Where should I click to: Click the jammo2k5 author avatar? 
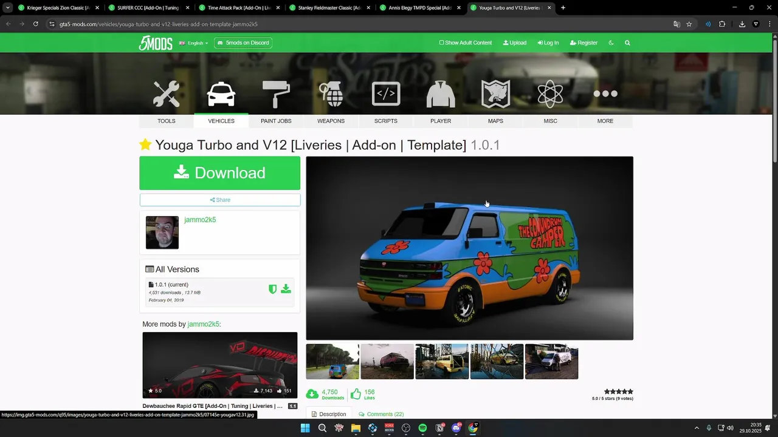162,232
